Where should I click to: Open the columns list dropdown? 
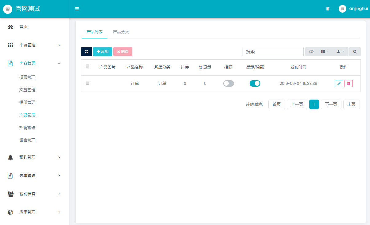click(x=325, y=52)
